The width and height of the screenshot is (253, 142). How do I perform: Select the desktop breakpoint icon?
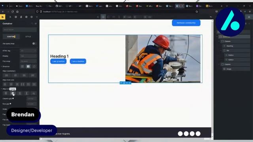[x=103, y=17]
